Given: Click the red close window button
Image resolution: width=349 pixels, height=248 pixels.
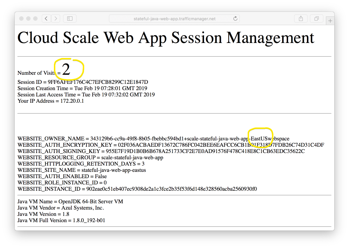Looking at the screenshot, I should pos(21,19).
